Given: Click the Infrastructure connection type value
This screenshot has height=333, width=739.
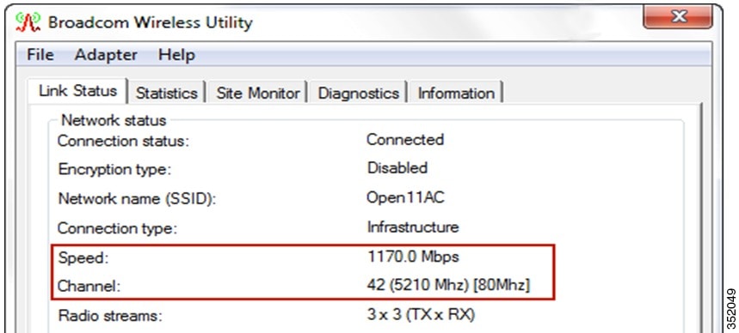Looking at the screenshot, I should click(413, 227).
